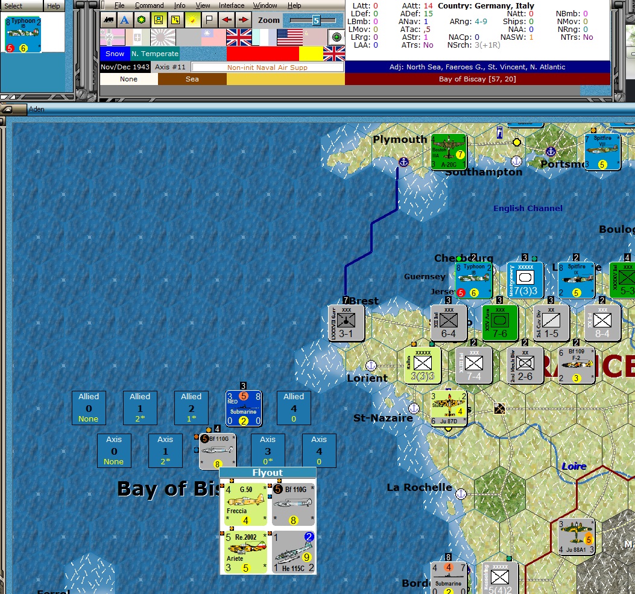
Task: Open the Info menu
Action: coord(180,5)
